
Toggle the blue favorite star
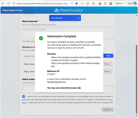pyautogui.click(x=76, y=4)
